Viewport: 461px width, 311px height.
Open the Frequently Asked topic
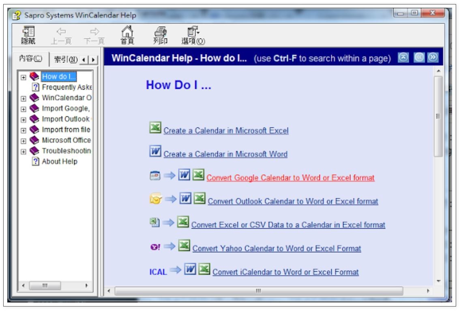pyautogui.click(x=67, y=87)
